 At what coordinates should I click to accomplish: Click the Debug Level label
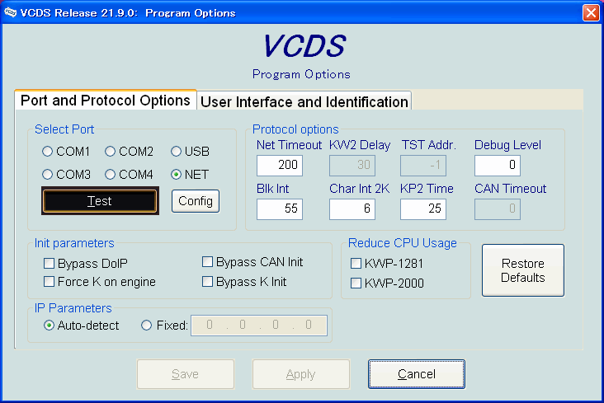(x=507, y=145)
